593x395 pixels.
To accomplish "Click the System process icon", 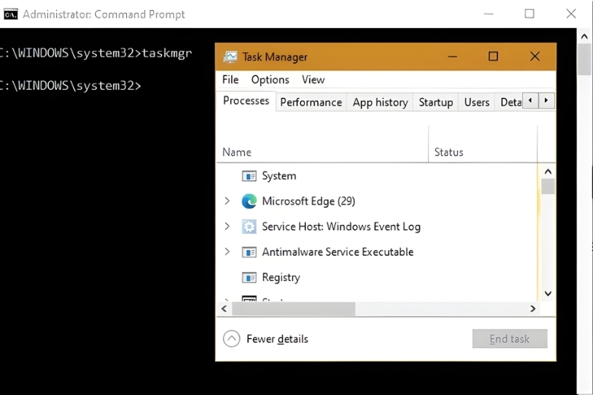I will click(x=249, y=176).
